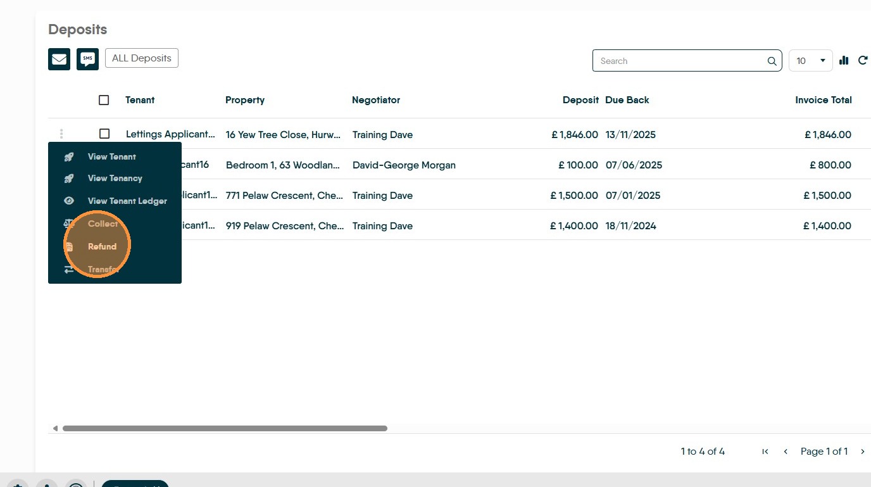Click the £1,400.00 Deposit column value
This screenshot has height=487, width=871.
click(x=574, y=226)
